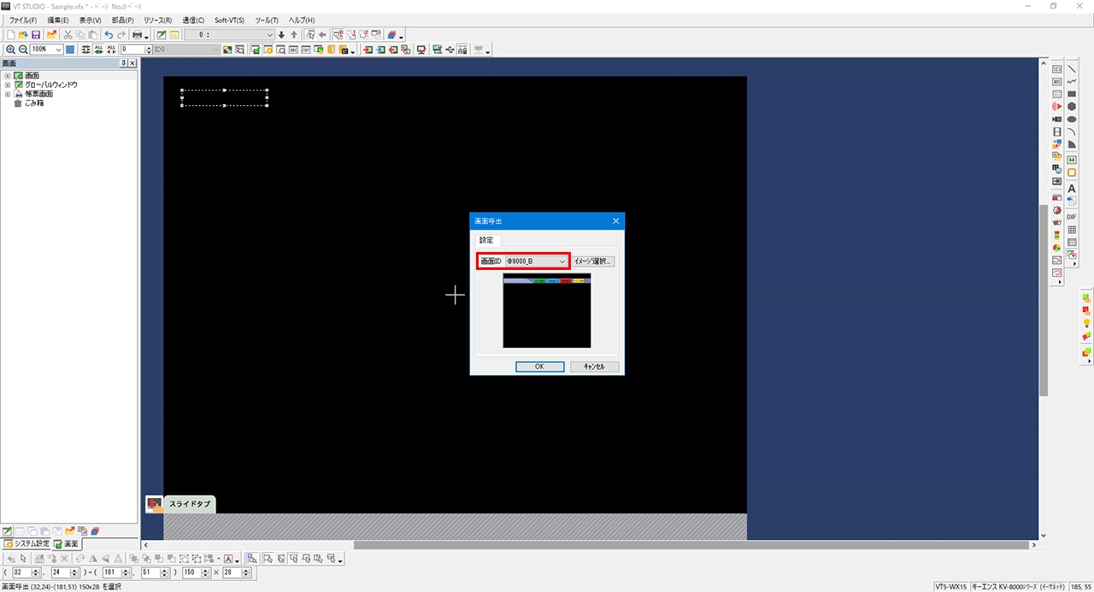Click the イメージ選択 button
Screen dimensions: 1094x592
point(593,261)
